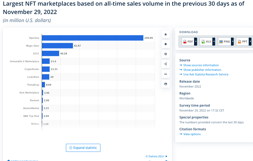
Task: Download the statistic as PDF
Action: [x=188, y=42]
